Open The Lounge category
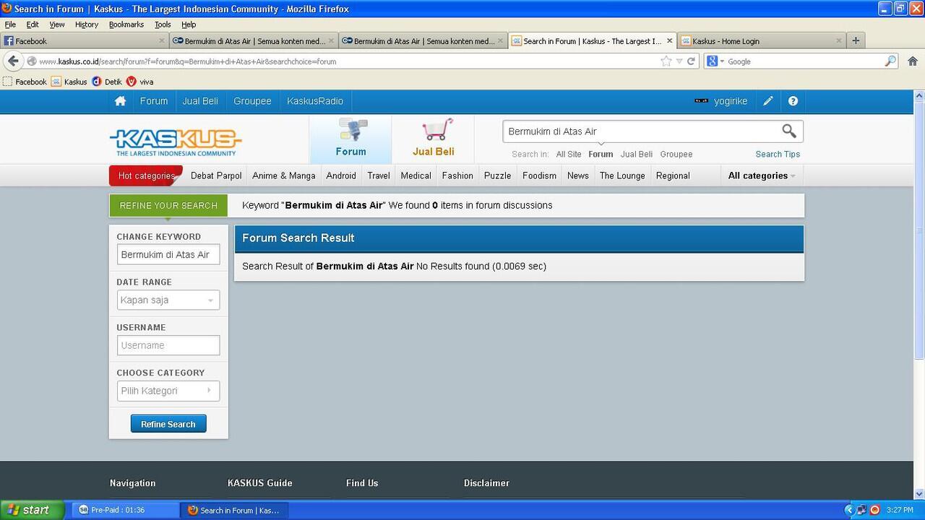Image resolution: width=925 pixels, height=520 pixels. tap(622, 175)
